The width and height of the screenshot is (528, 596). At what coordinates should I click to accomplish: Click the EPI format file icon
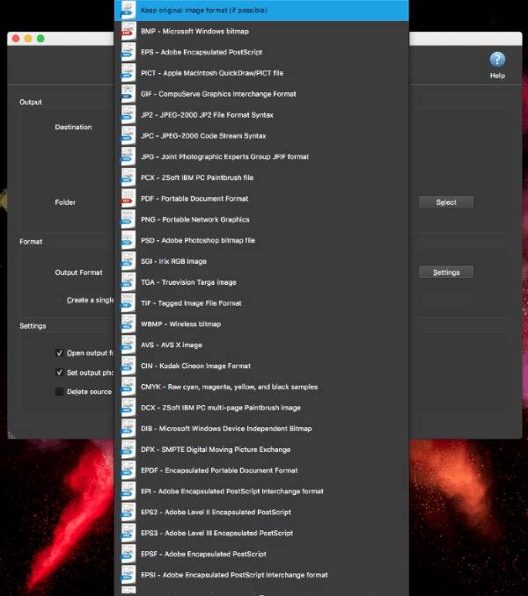pos(128,491)
